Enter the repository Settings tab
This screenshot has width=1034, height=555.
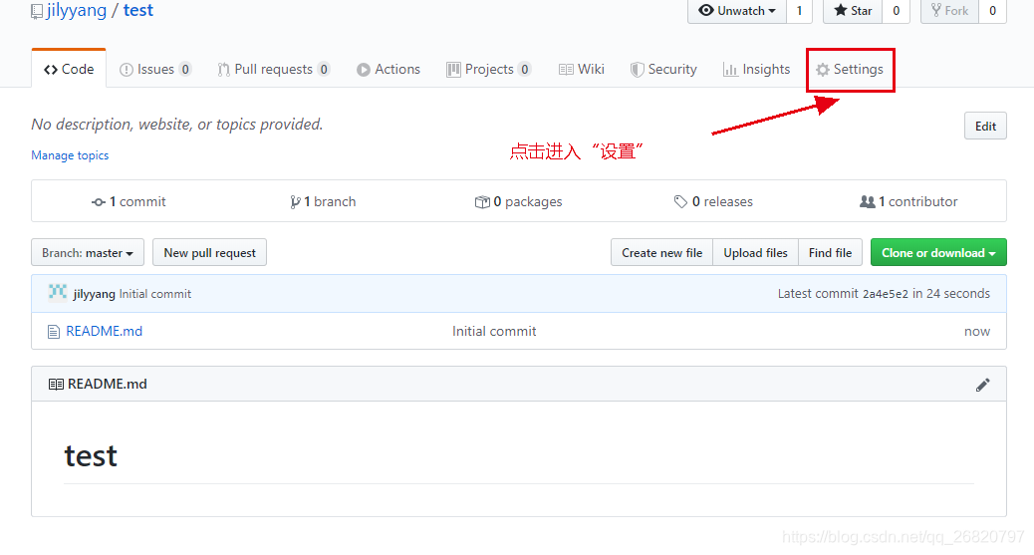(x=850, y=70)
